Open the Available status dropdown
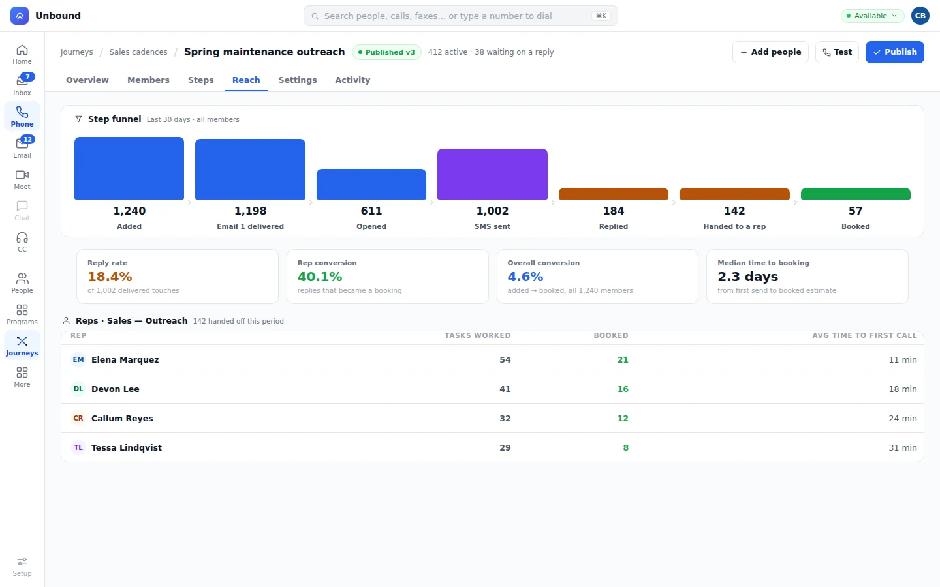This screenshot has width=940, height=587. pos(872,16)
